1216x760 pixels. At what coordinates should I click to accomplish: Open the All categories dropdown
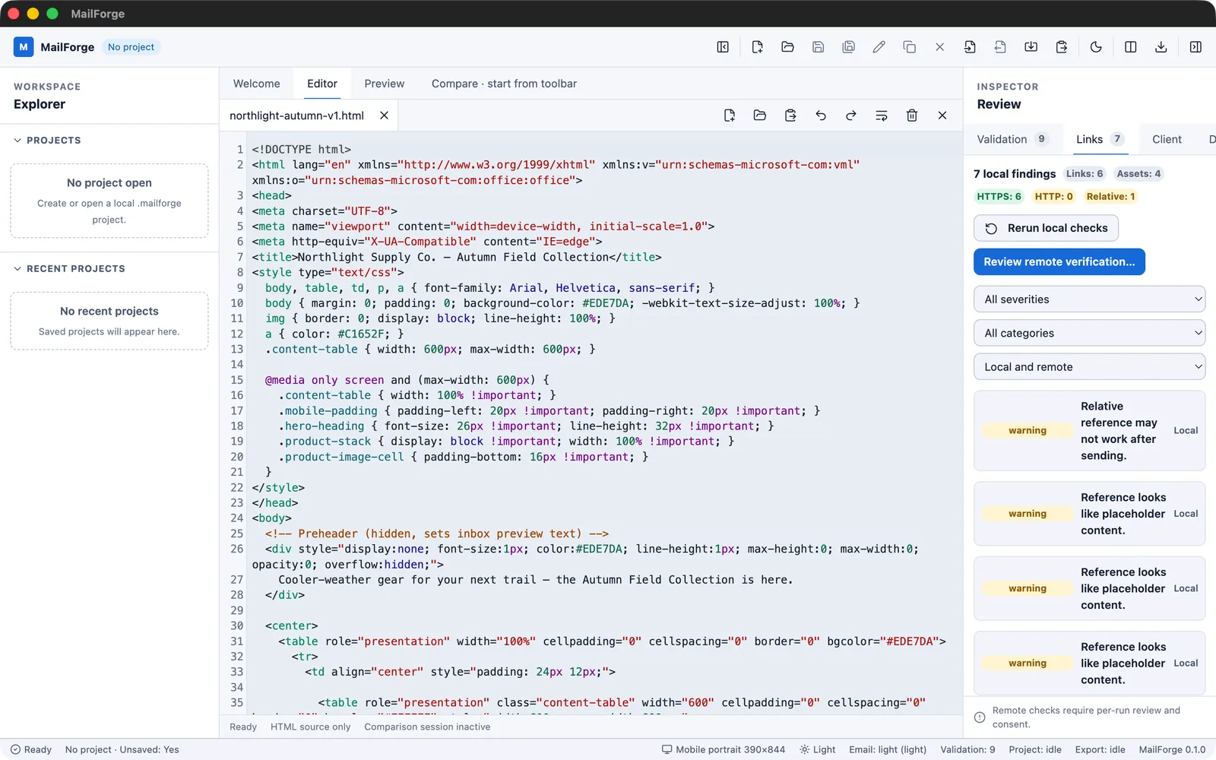[x=1089, y=333]
